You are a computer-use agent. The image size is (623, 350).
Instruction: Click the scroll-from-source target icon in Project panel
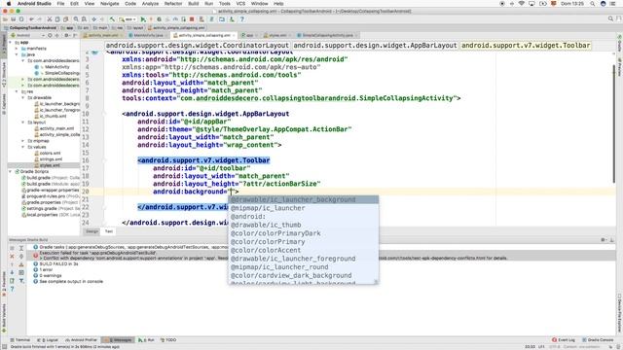tap(50, 35)
